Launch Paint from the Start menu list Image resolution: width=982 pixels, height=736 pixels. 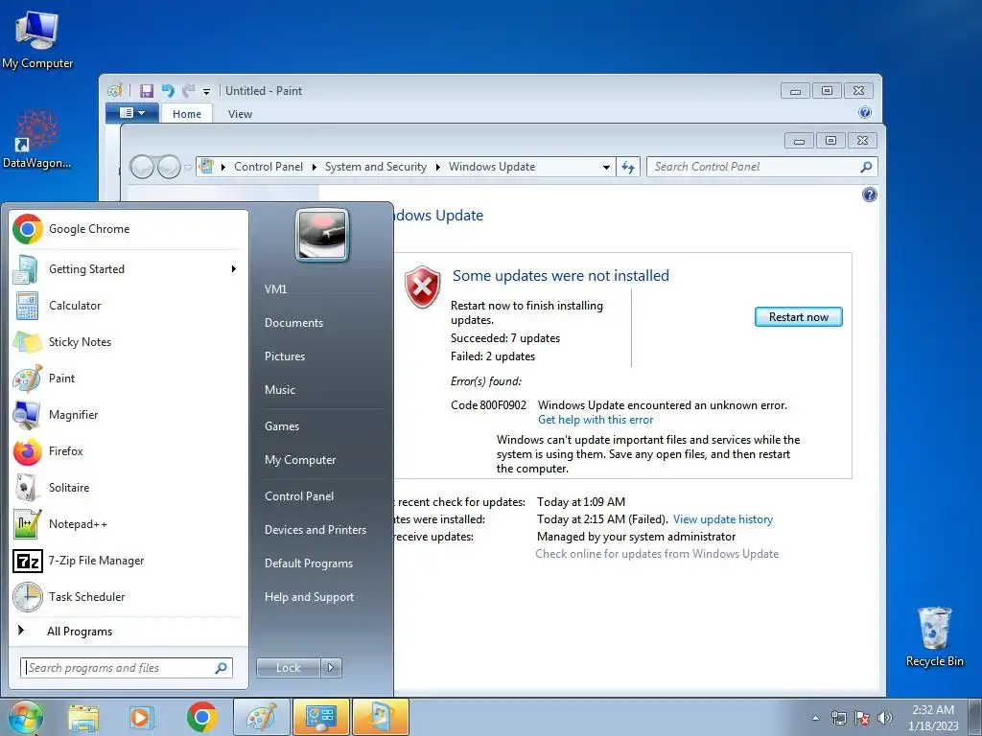point(129,378)
